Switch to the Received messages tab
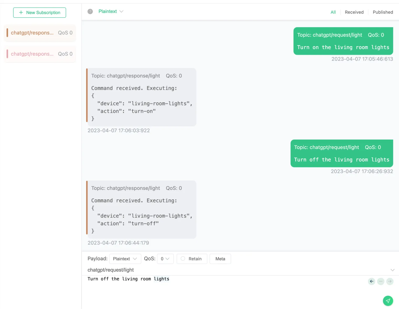The width and height of the screenshot is (399, 309). coord(354,12)
